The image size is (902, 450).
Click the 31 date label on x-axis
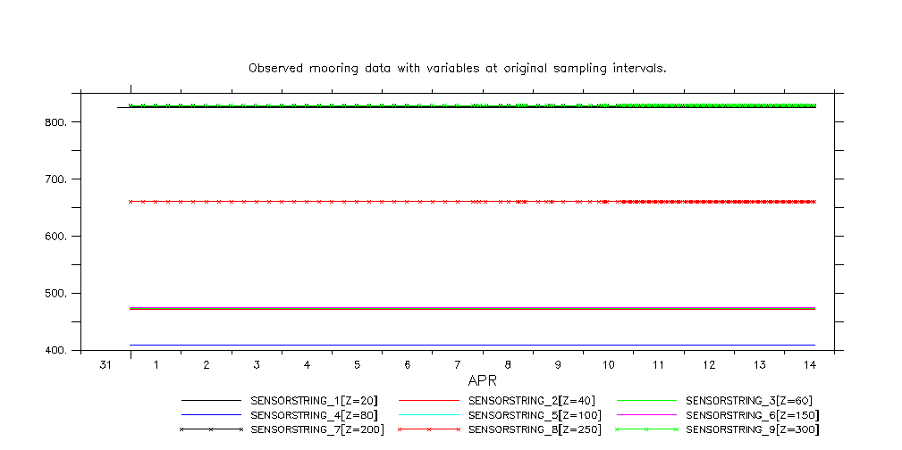105,366
